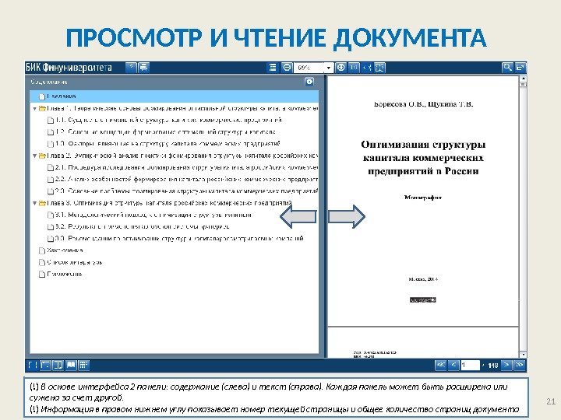
Task: Click the contents panel options icon
Action: coord(309,82)
